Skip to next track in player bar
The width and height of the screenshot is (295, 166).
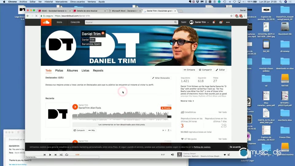point(56,155)
